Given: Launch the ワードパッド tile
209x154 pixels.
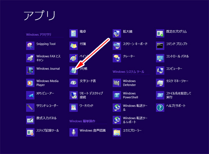Looking at the screenshot, I should pos(82,108).
